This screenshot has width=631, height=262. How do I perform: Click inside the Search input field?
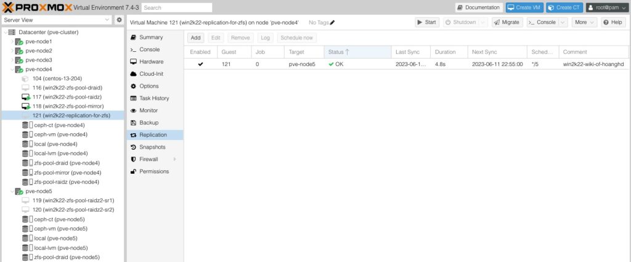coord(177,7)
